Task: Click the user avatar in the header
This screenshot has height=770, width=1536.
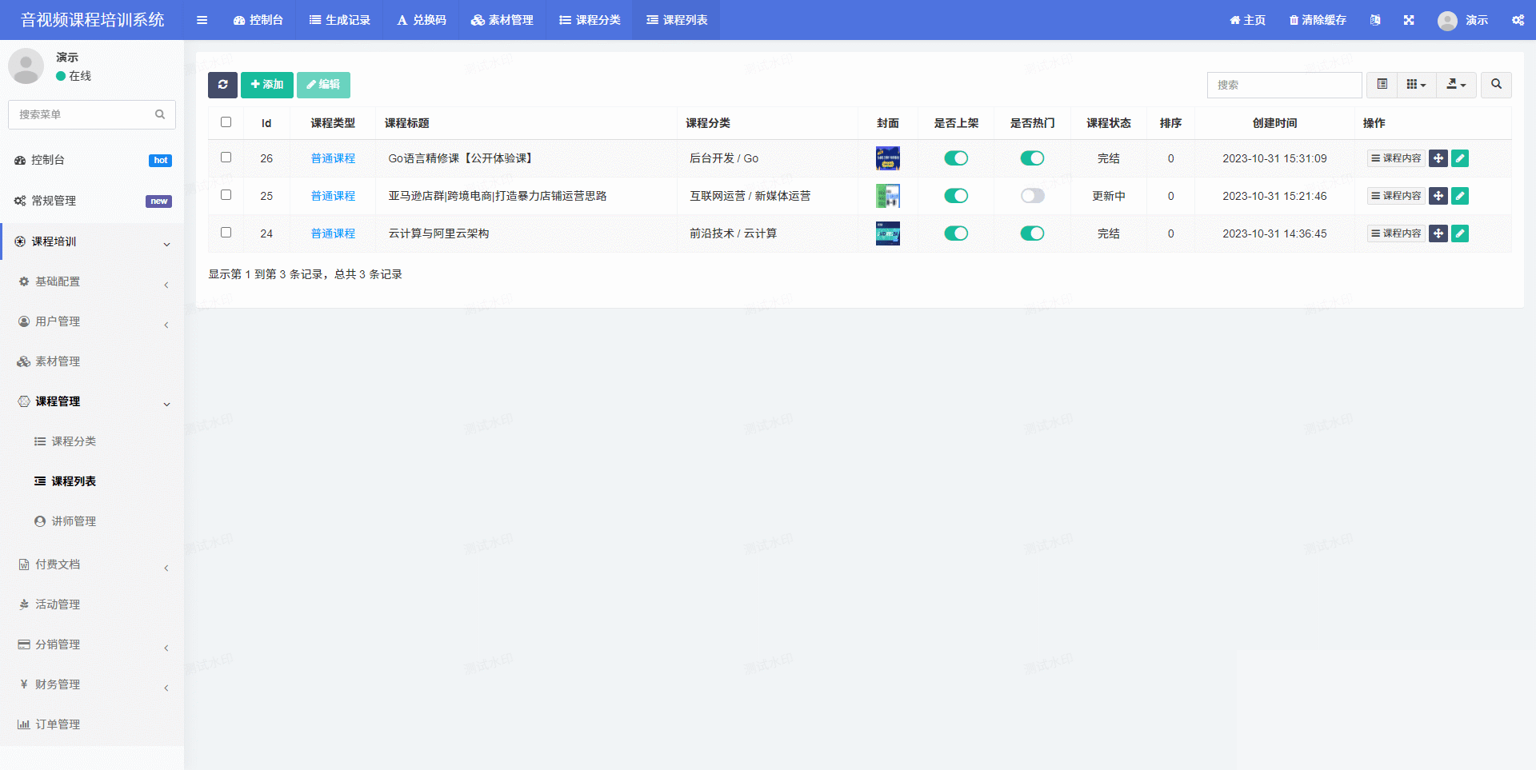Action: [1447, 20]
